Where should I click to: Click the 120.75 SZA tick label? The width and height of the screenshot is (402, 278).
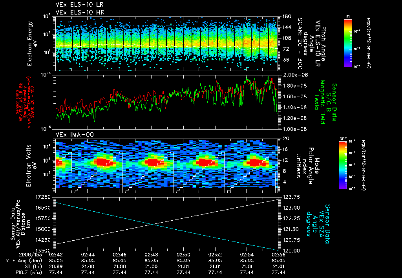click(291, 240)
